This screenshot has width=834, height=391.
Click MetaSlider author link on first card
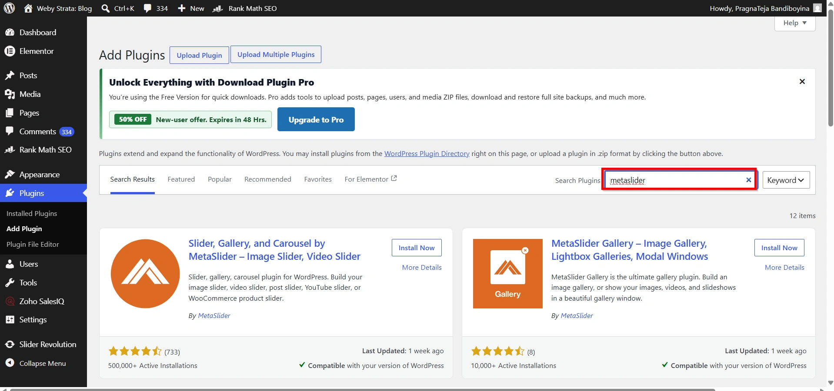click(214, 316)
